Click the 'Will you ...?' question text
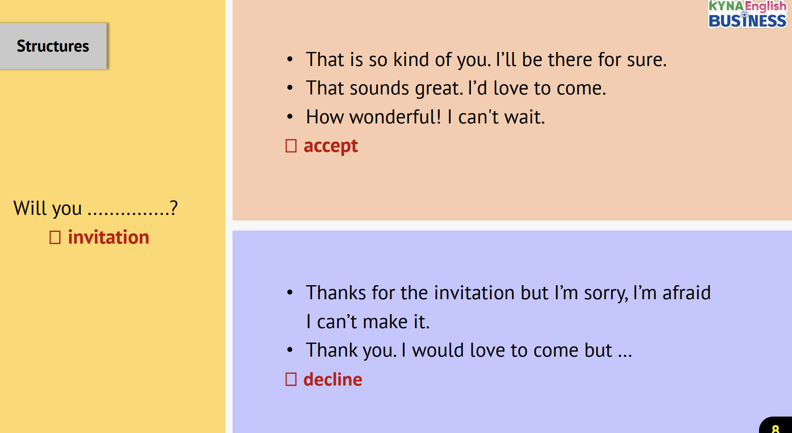This screenshot has width=792, height=433. (x=95, y=208)
